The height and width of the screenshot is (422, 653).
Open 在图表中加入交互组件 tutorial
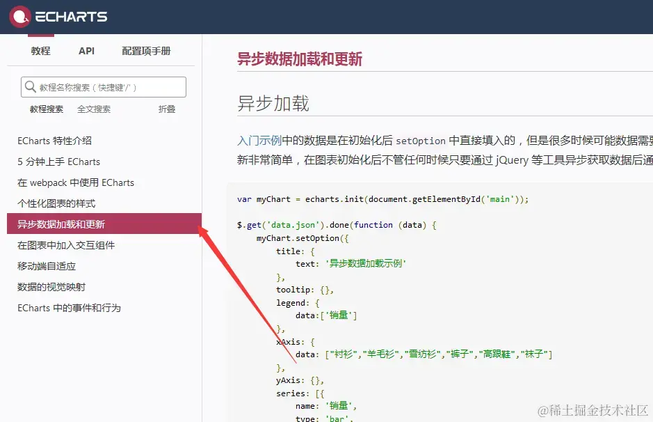pyautogui.click(x=66, y=245)
